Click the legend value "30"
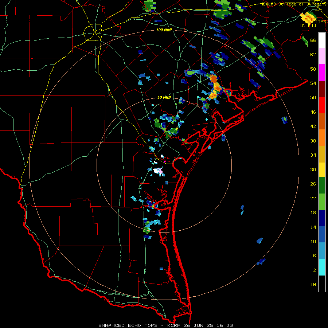 pyautogui.click(x=313, y=169)
